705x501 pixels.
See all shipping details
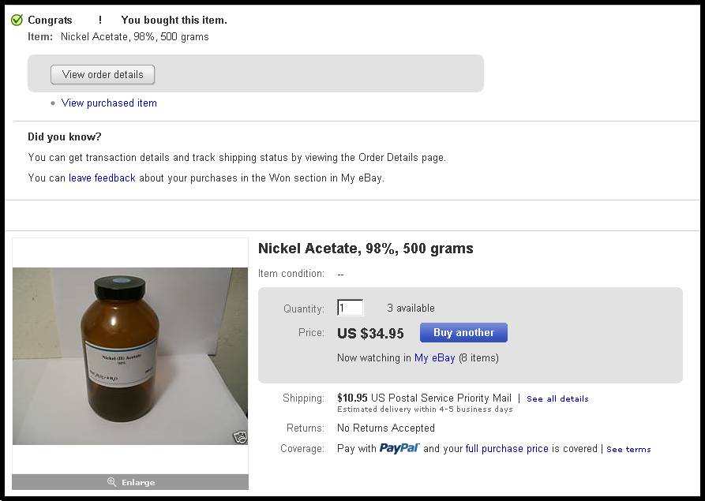click(557, 399)
